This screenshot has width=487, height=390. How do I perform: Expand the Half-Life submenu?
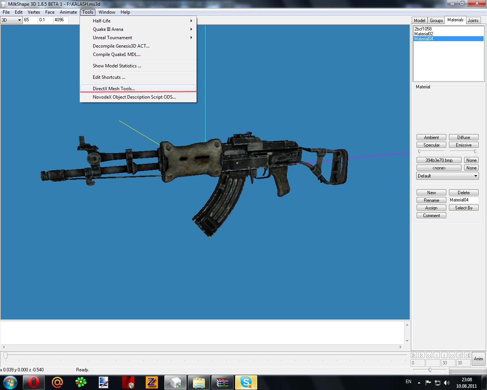(138, 21)
